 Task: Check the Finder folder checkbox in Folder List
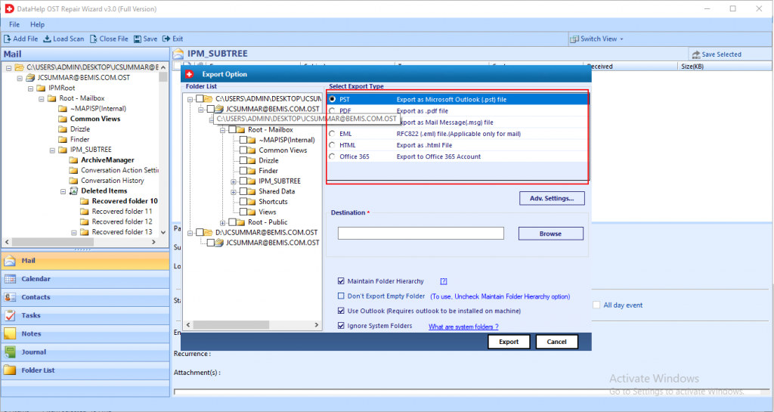point(243,171)
